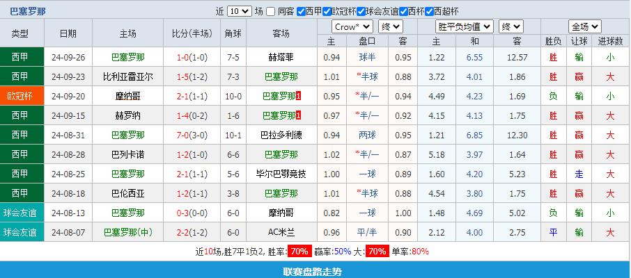Toggle the 同客 checkbox
The width and height of the screenshot is (631, 278).
pyautogui.click(x=271, y=11)
